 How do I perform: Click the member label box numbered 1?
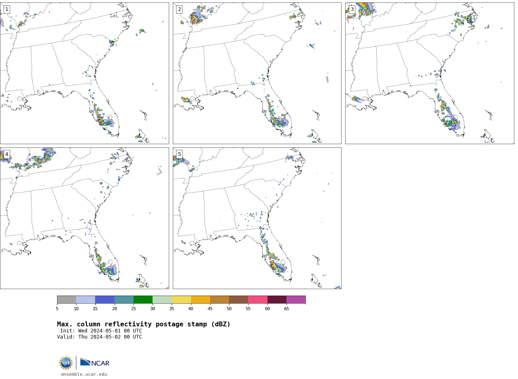pyautogui.click(x=6, y=9)
